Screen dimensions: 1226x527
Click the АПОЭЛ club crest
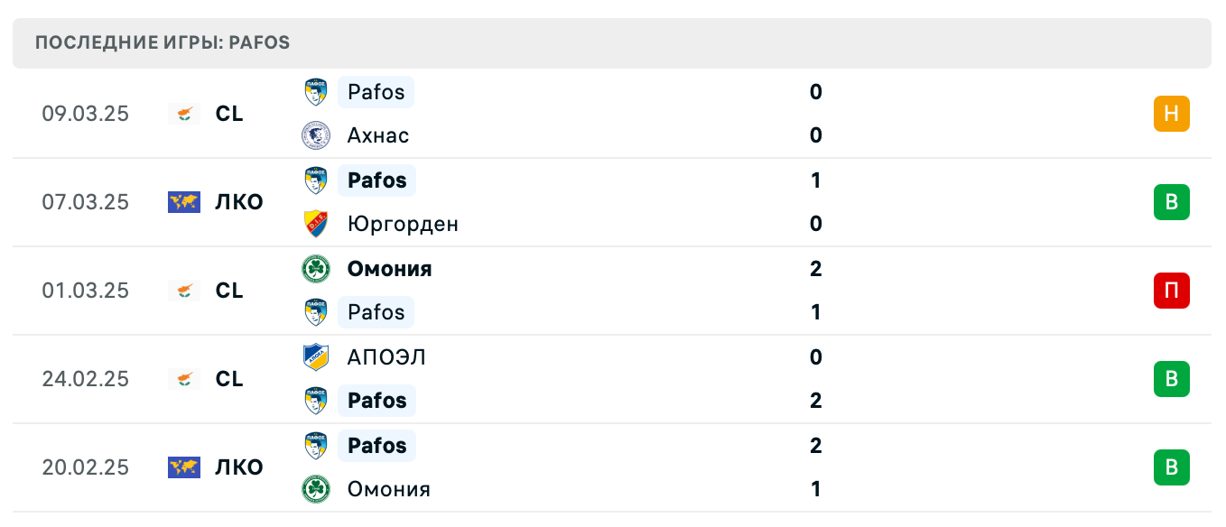(x=315, y=356)
